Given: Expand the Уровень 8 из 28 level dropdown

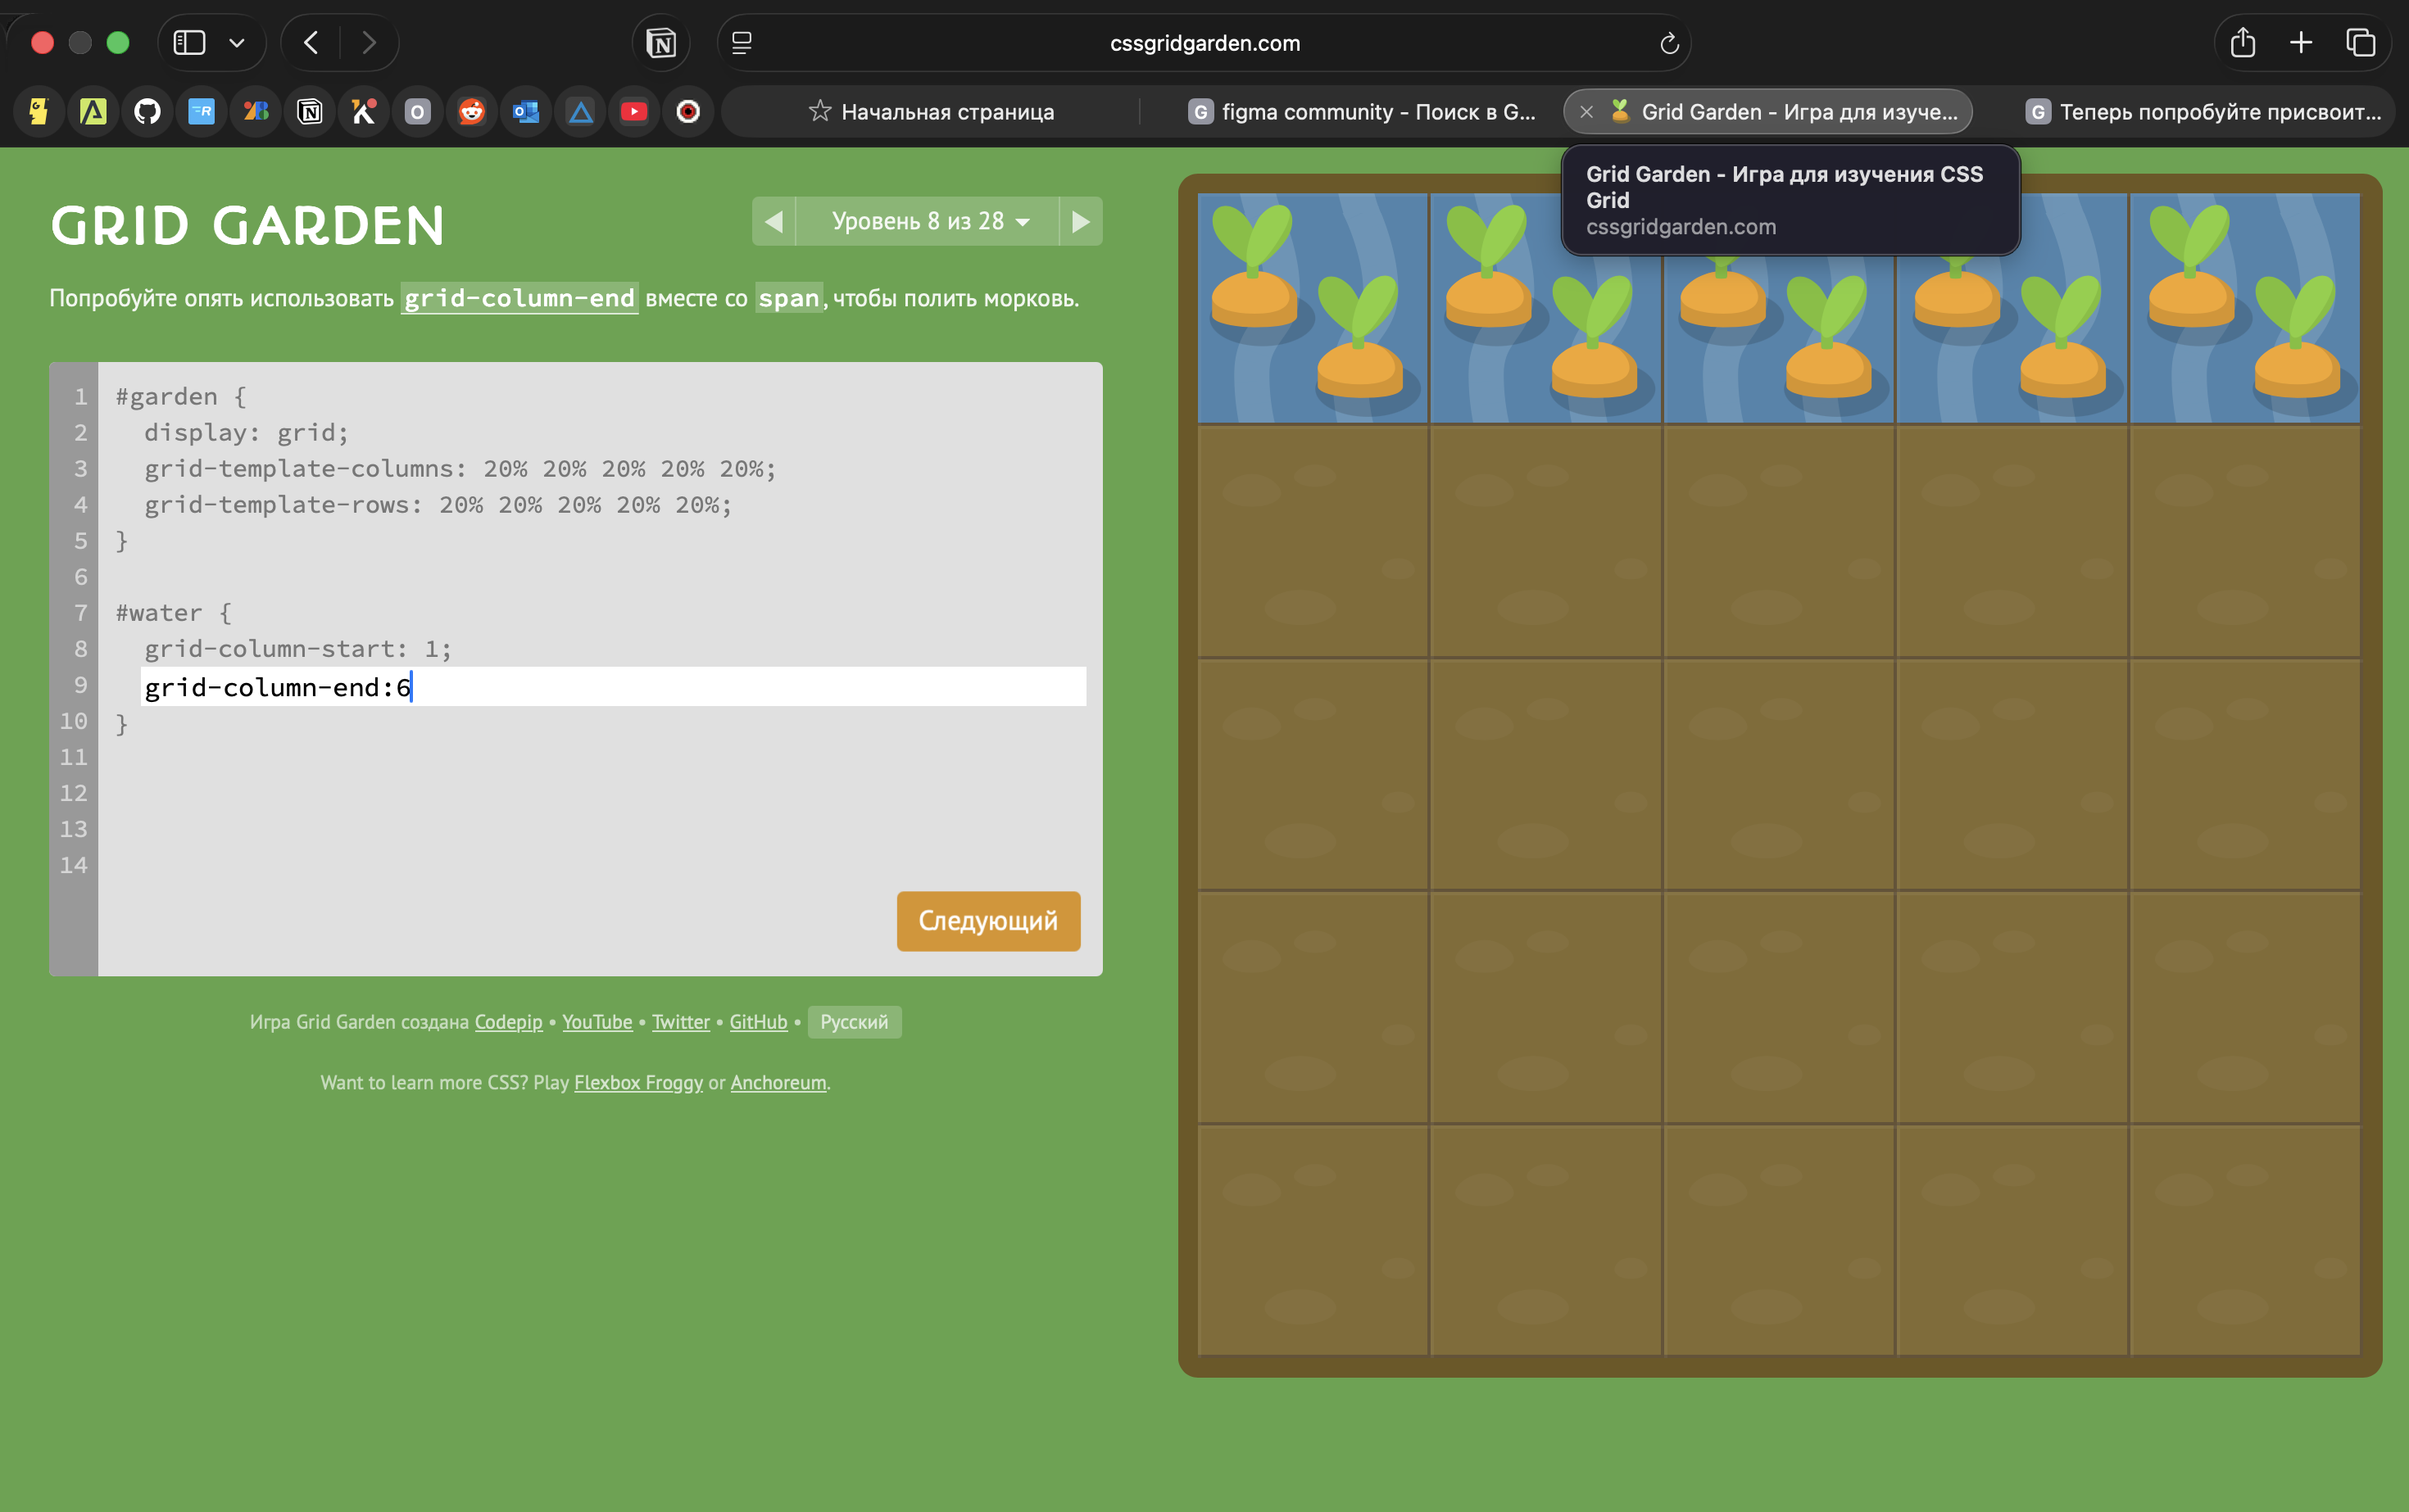Looking at the screenshot, I should click(x=928, y=221).
